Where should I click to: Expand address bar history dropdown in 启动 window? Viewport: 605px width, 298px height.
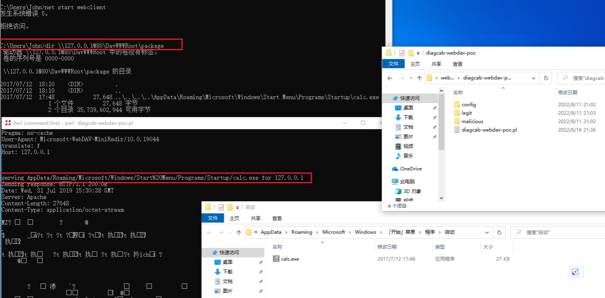[x=487, y=232]
